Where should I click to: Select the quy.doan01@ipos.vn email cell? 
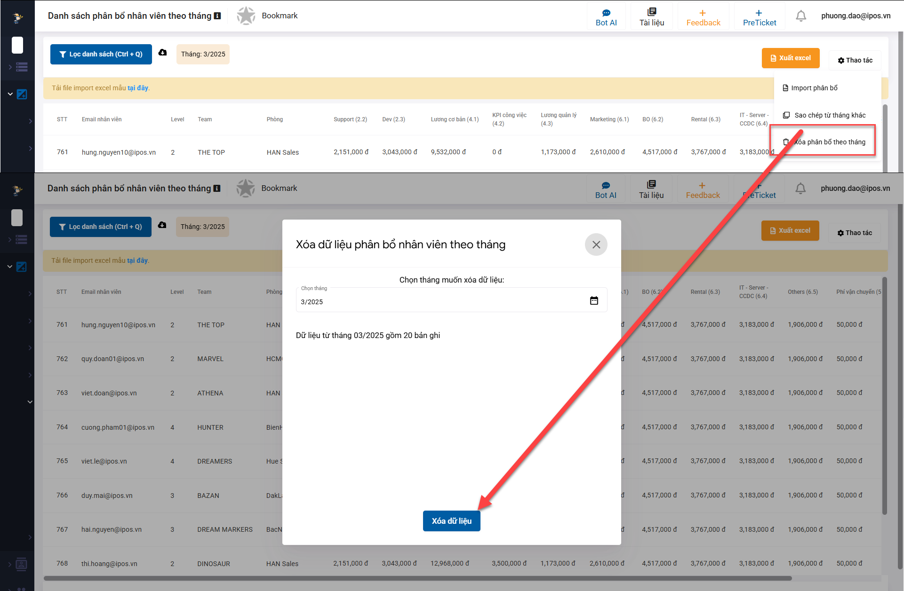point(112,359)
